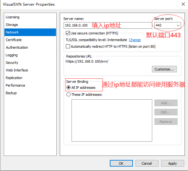Click inside the IP addresses list box

(112, 120)
